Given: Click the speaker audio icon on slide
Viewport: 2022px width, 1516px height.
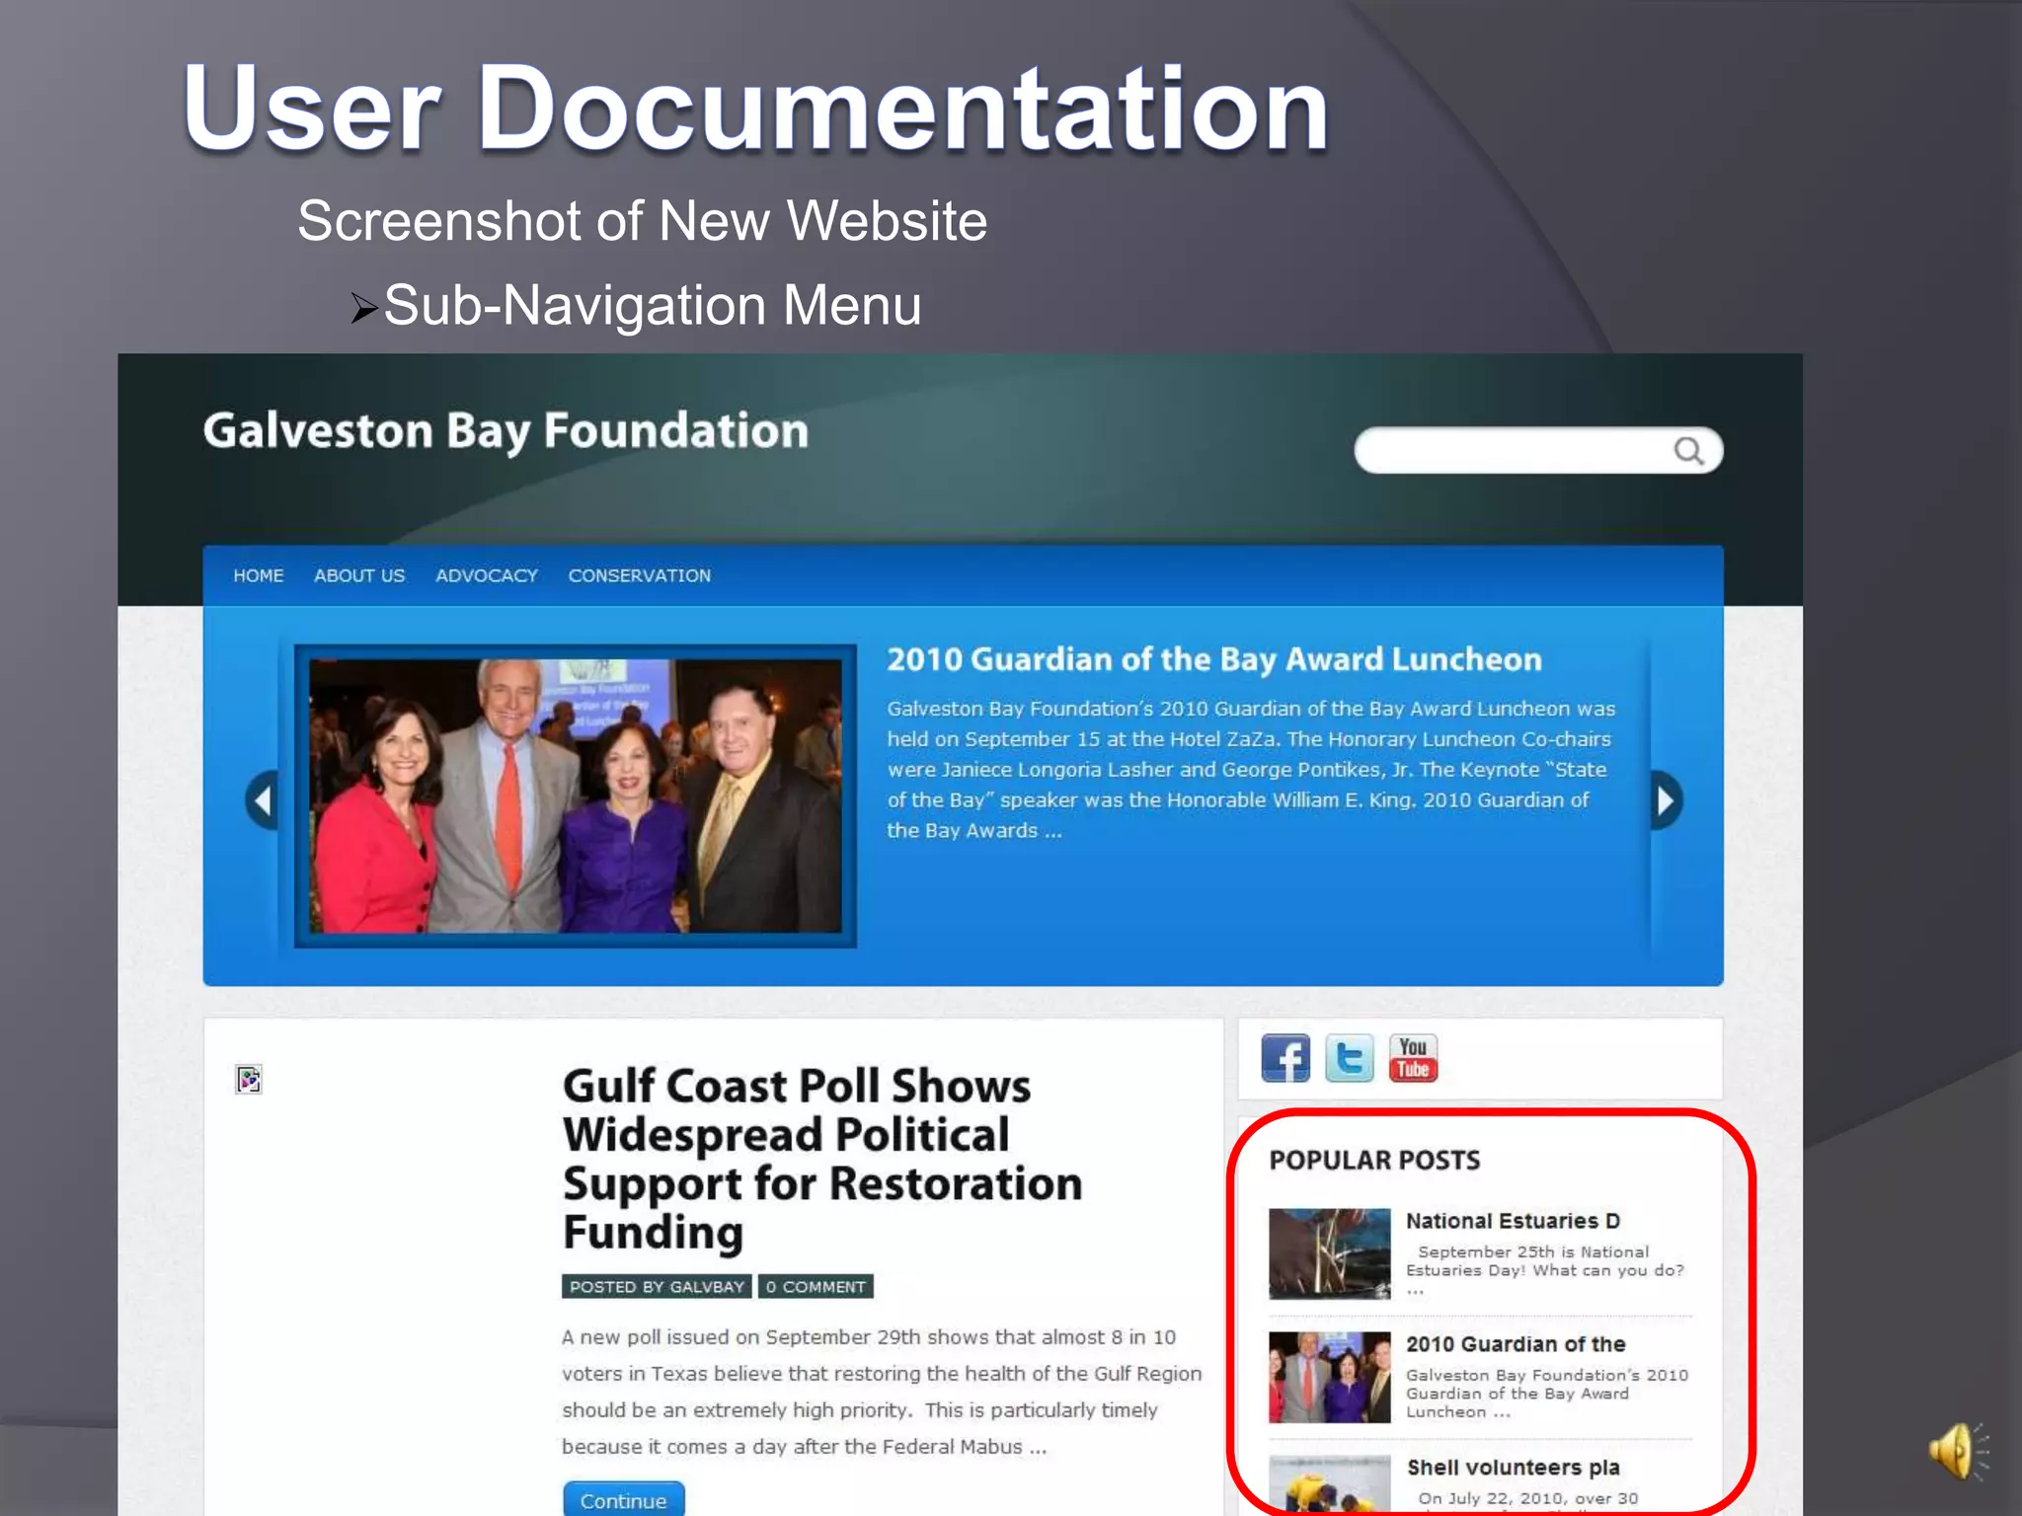Looking at the screenshot, I should tap(1958, 1451).
